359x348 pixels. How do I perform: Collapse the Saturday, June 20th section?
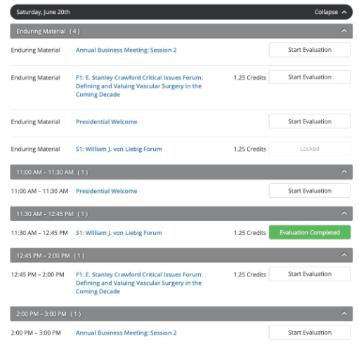click(x=330, y=12)
